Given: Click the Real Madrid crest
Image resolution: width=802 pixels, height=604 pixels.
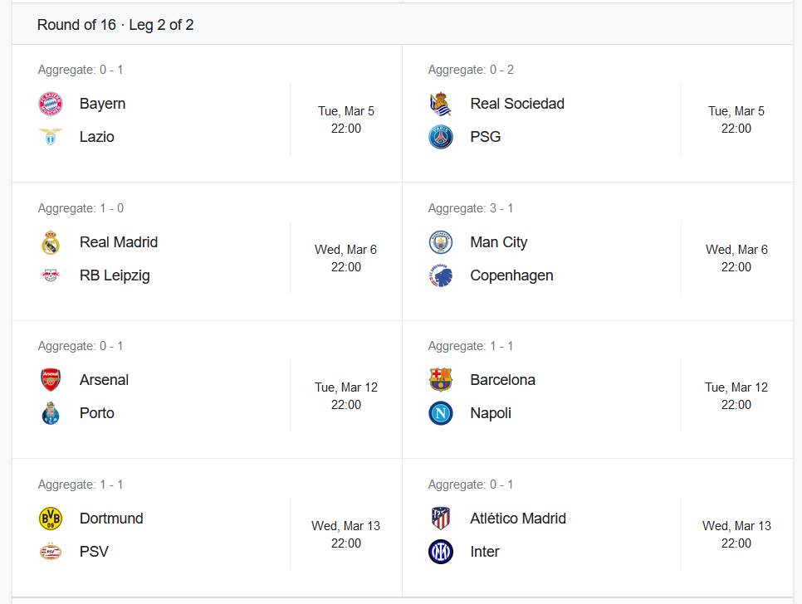Looking at the screenshot, I should 51,242.
